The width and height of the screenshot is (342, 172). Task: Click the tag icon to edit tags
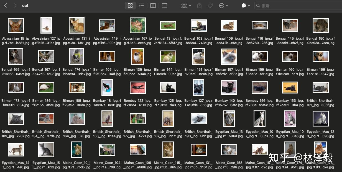210,6
